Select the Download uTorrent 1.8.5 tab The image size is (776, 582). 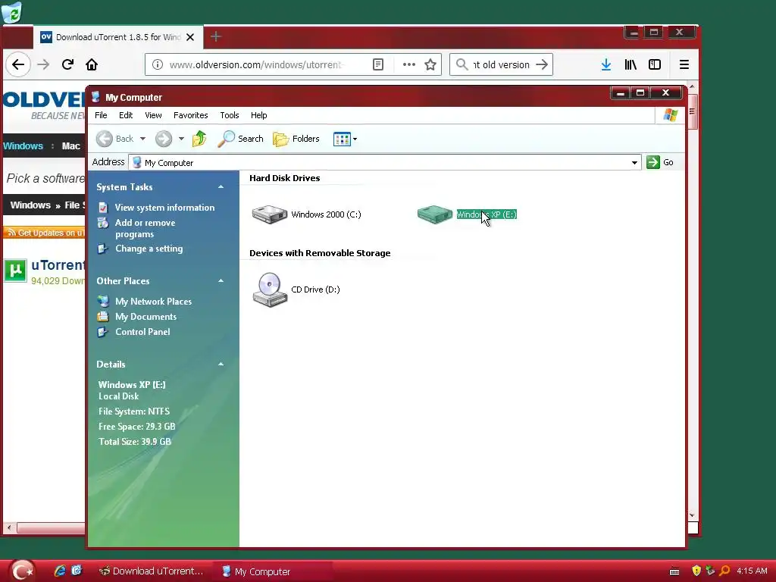(x=118, y=37)
